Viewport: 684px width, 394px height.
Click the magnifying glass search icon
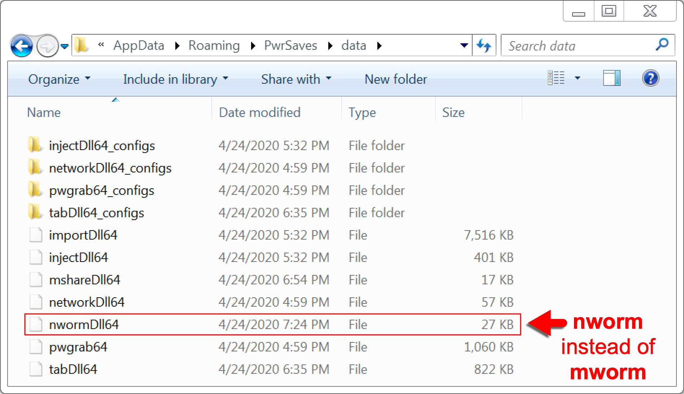pyautogui.click(x=662, y=44)
